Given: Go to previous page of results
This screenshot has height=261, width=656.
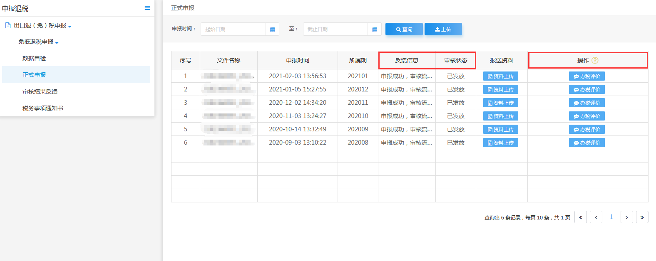Looking at the screenshot, I should click(x=596, y=217).
